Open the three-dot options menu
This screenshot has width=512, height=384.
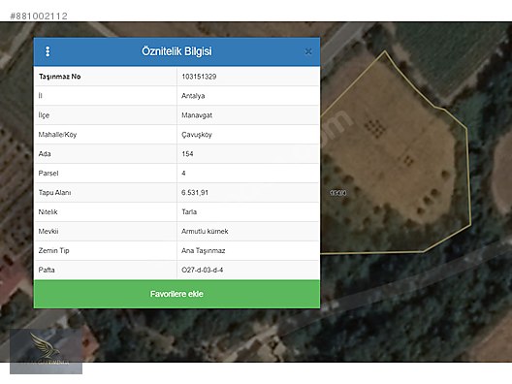click(x=48, y=51)
